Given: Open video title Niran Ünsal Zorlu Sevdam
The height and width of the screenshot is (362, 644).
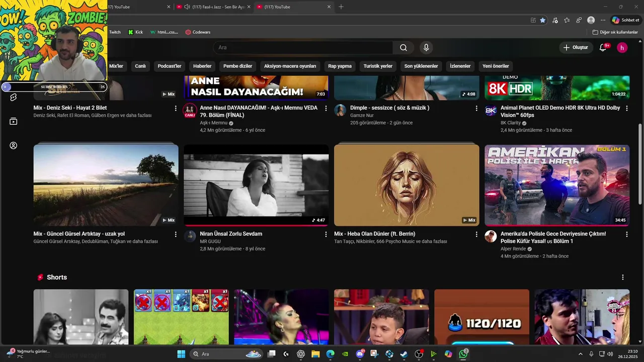Looking at the screenshot, I should click(x=231, y=234).
